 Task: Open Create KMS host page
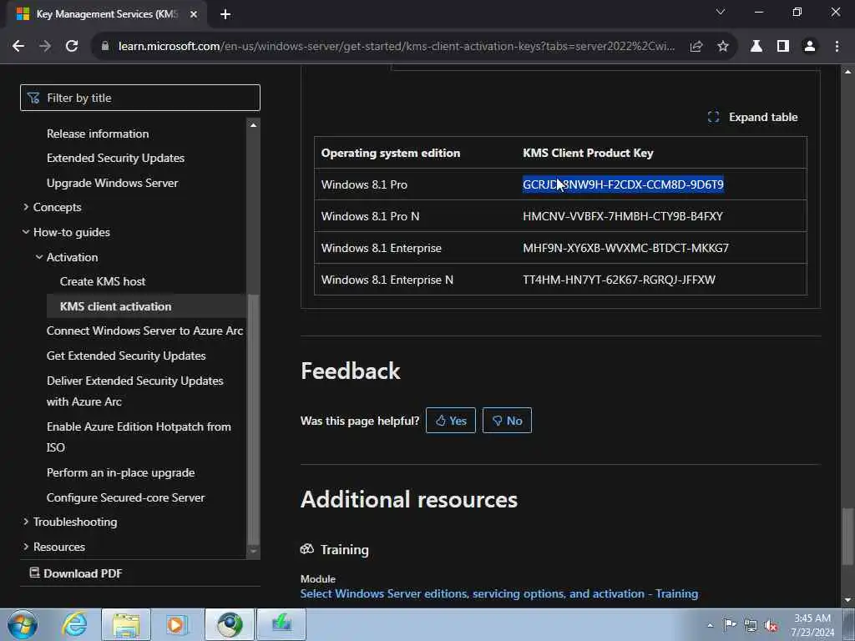[103, 281]
